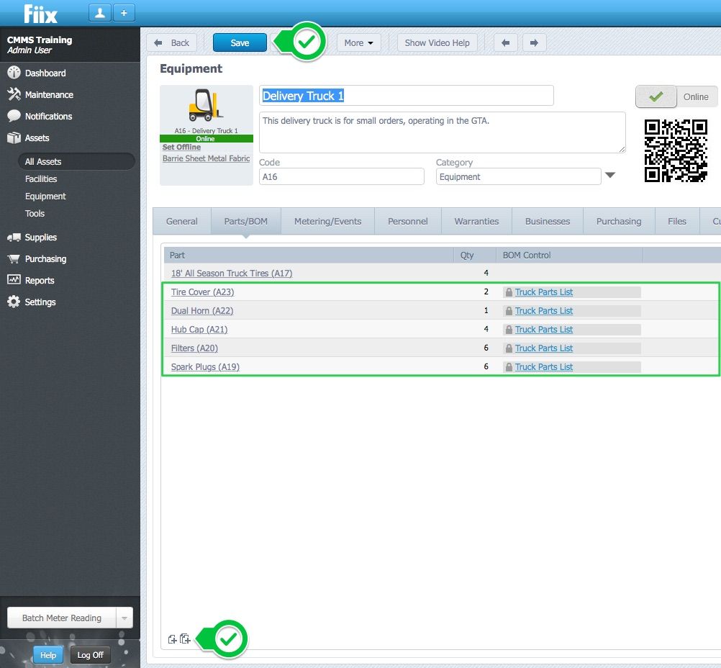Open Settings in the sidebar
The image size is (721, 668).
[40, 302]
